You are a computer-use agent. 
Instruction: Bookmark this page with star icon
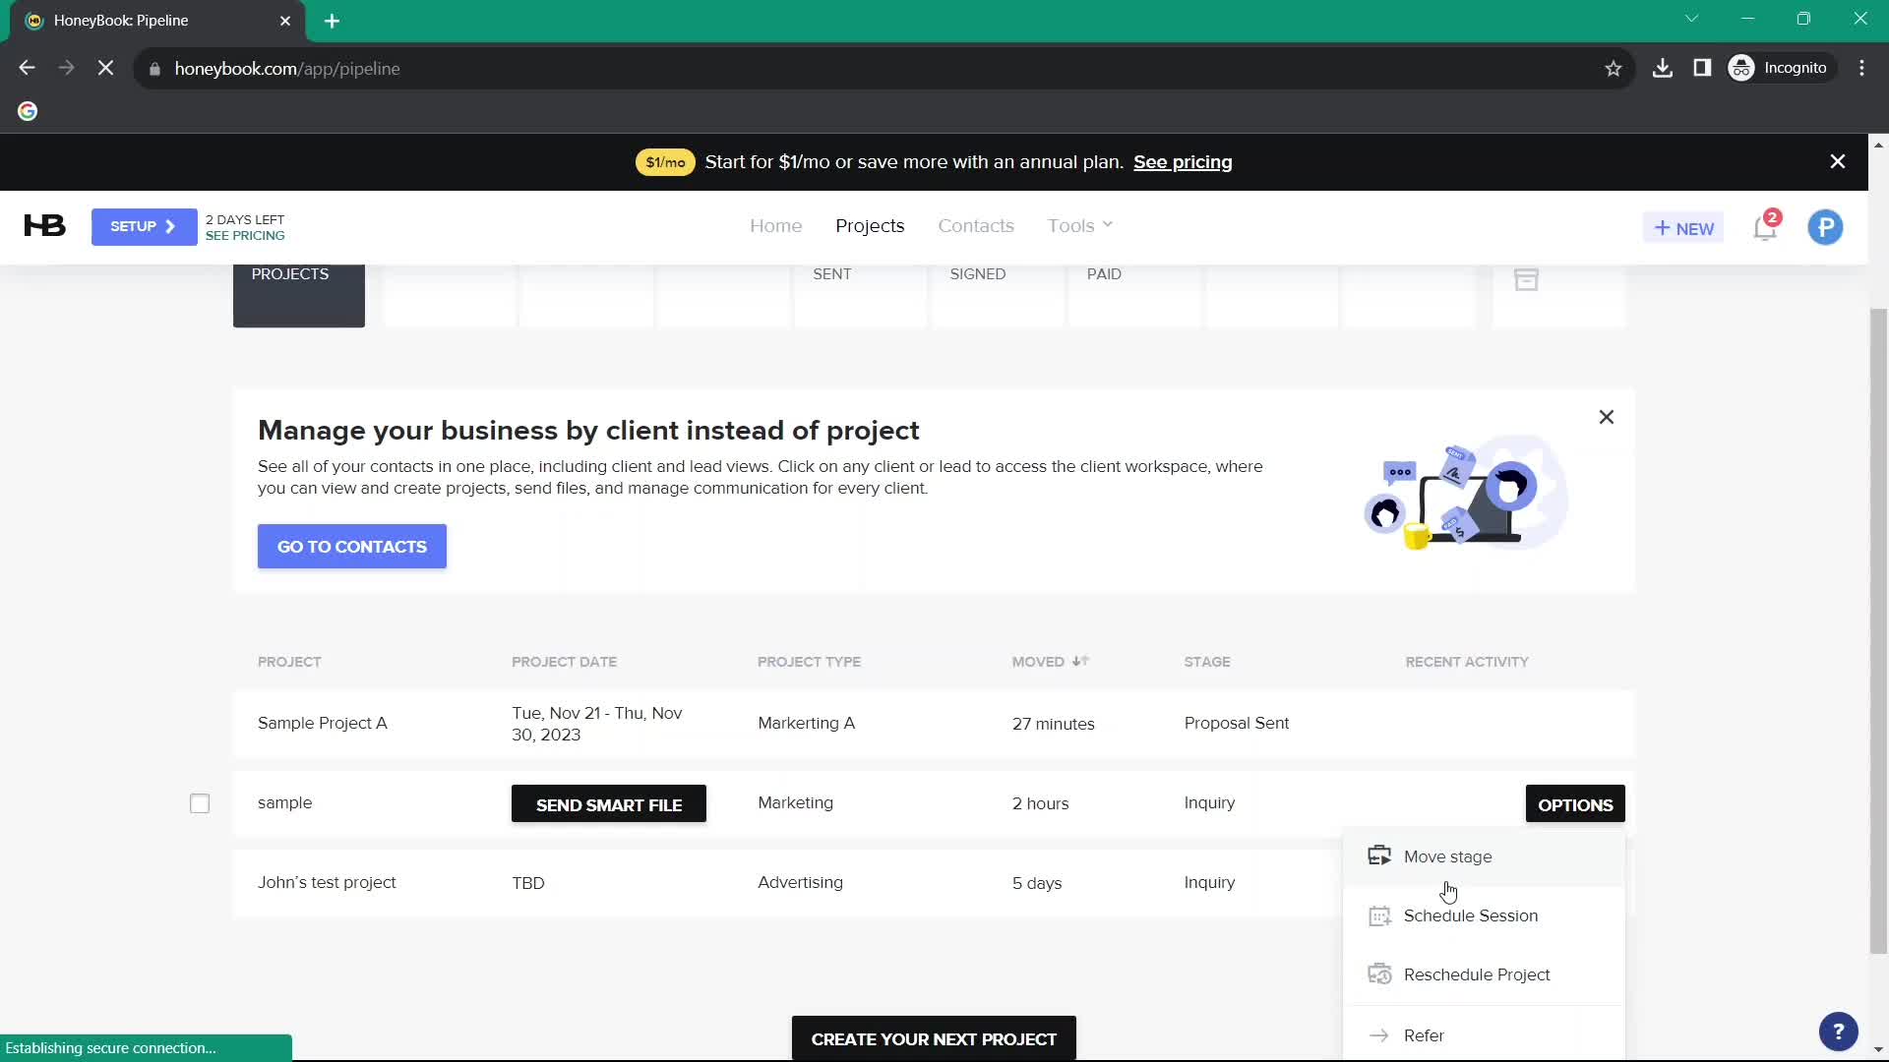(x=1613, y=69)
